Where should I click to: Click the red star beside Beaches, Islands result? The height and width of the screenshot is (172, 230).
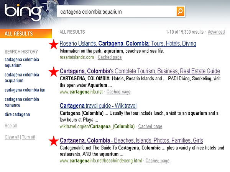[x=54, y=141]
